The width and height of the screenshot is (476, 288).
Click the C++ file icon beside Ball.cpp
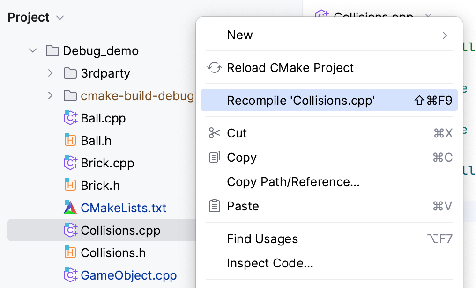point(70,118)
